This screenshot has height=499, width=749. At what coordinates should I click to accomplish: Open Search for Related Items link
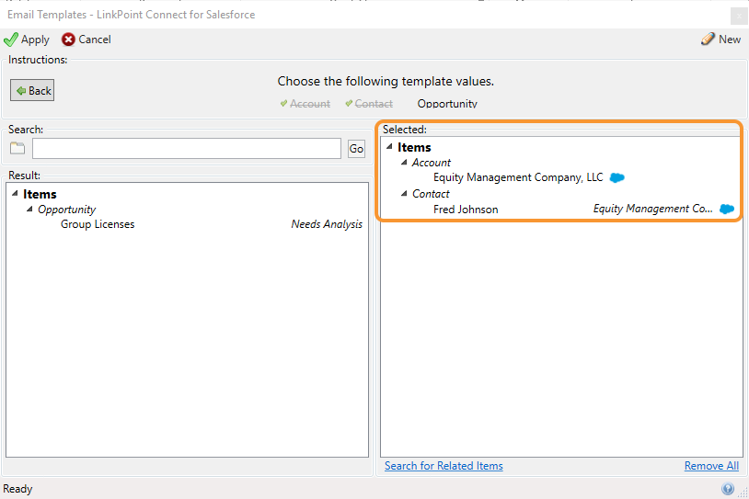444,466
